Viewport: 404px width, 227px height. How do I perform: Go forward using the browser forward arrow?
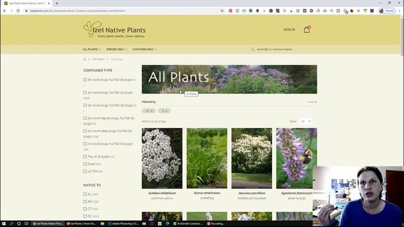(11, 11)
